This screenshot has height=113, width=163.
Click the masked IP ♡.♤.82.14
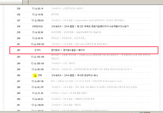(38, 9)
